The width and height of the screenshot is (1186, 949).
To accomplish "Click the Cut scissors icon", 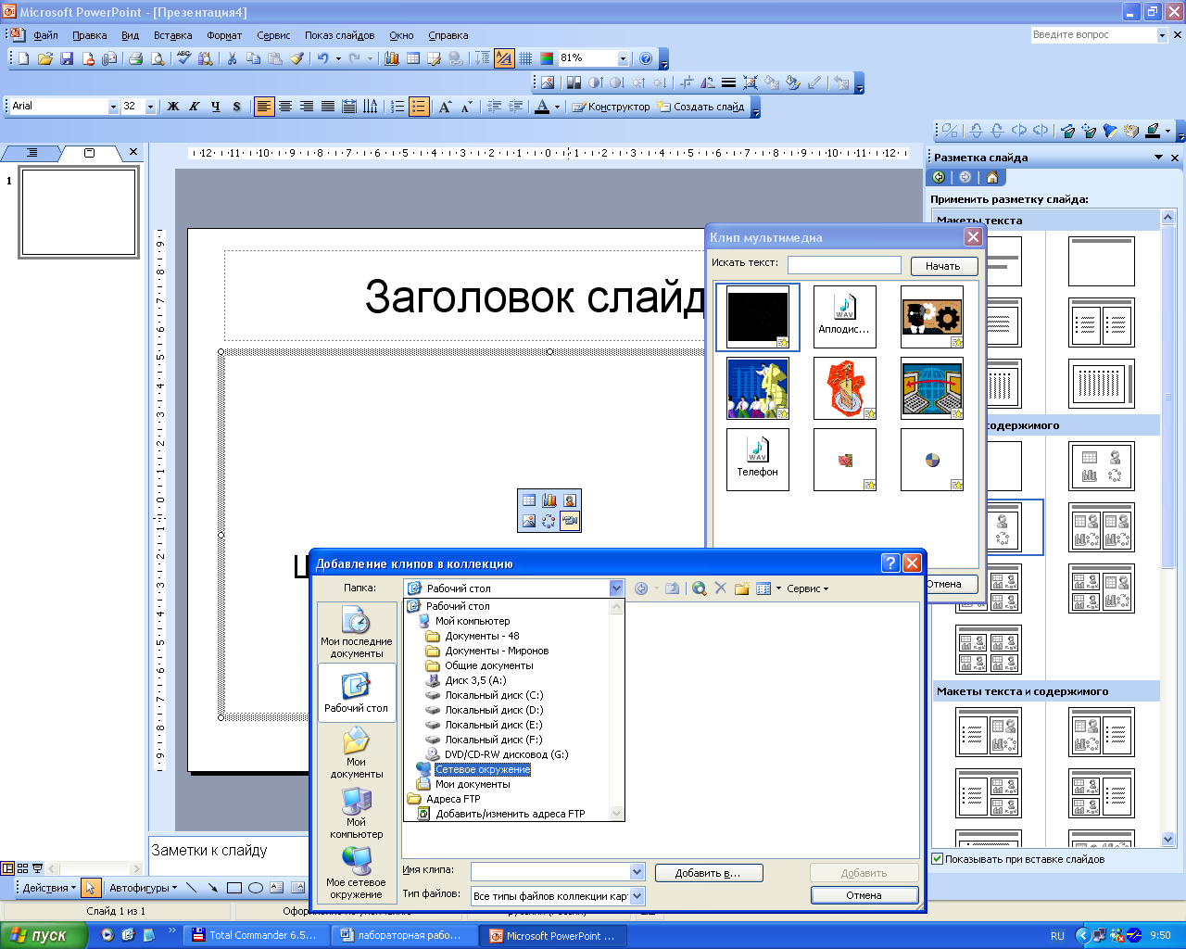I will [232, 58].
